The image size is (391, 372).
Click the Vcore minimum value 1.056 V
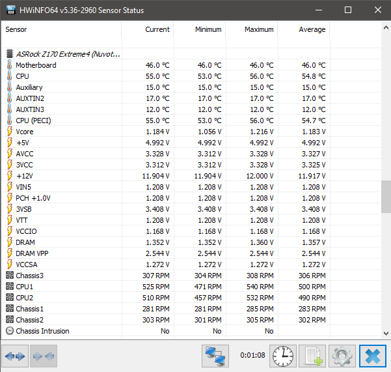(x=209, y=132)
